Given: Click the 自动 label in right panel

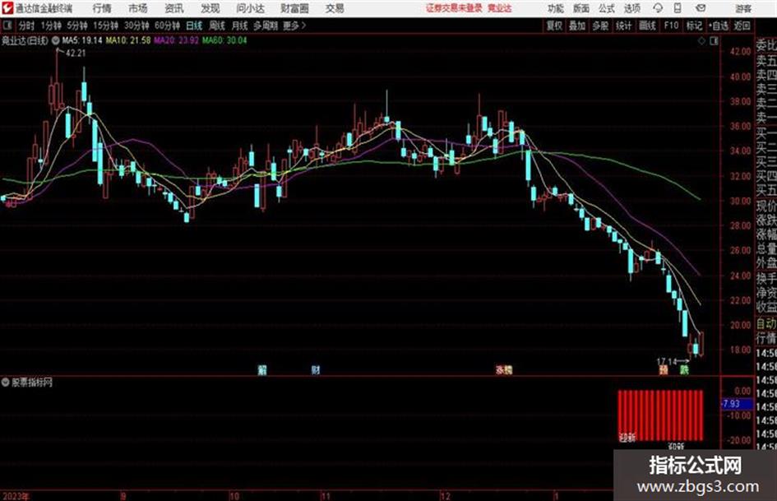Looking at the screenshot, I should tap(765, 323).
